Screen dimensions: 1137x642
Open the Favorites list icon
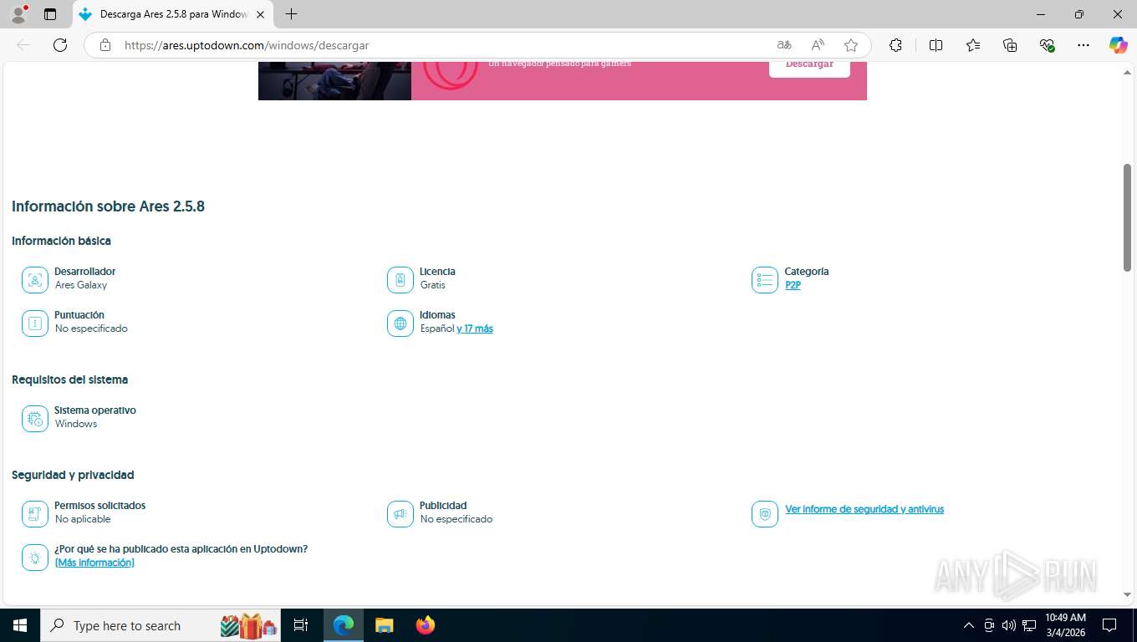[x=973, y=45]
